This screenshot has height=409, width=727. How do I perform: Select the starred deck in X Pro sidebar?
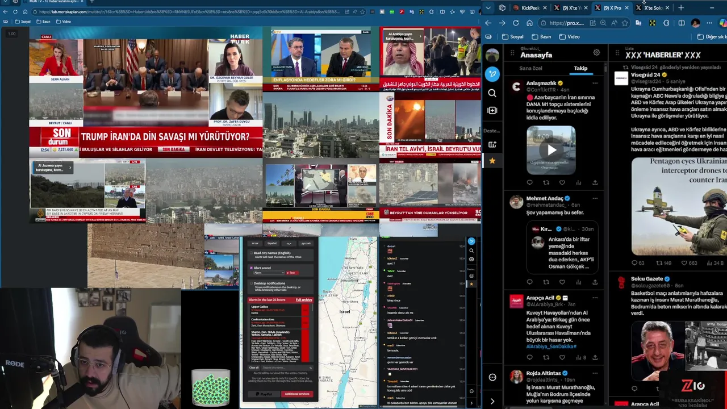point(492,161)
